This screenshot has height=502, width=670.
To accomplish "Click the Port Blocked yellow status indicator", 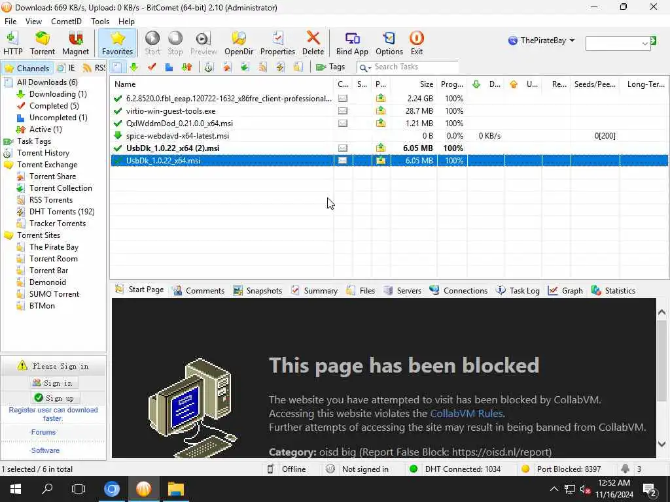I will [x=525, y=469].
